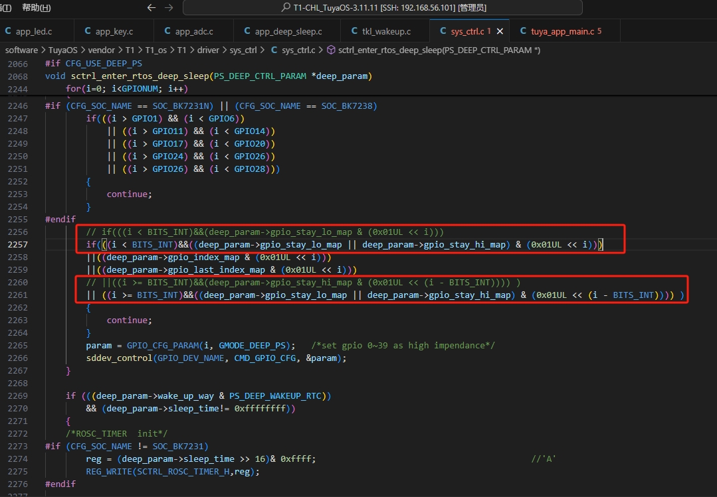Screen dimensions: 717x497
Task: Open the T1-CHL_TuyaOS command center search box
Action: pyautogui.click(x=382, y=8)
